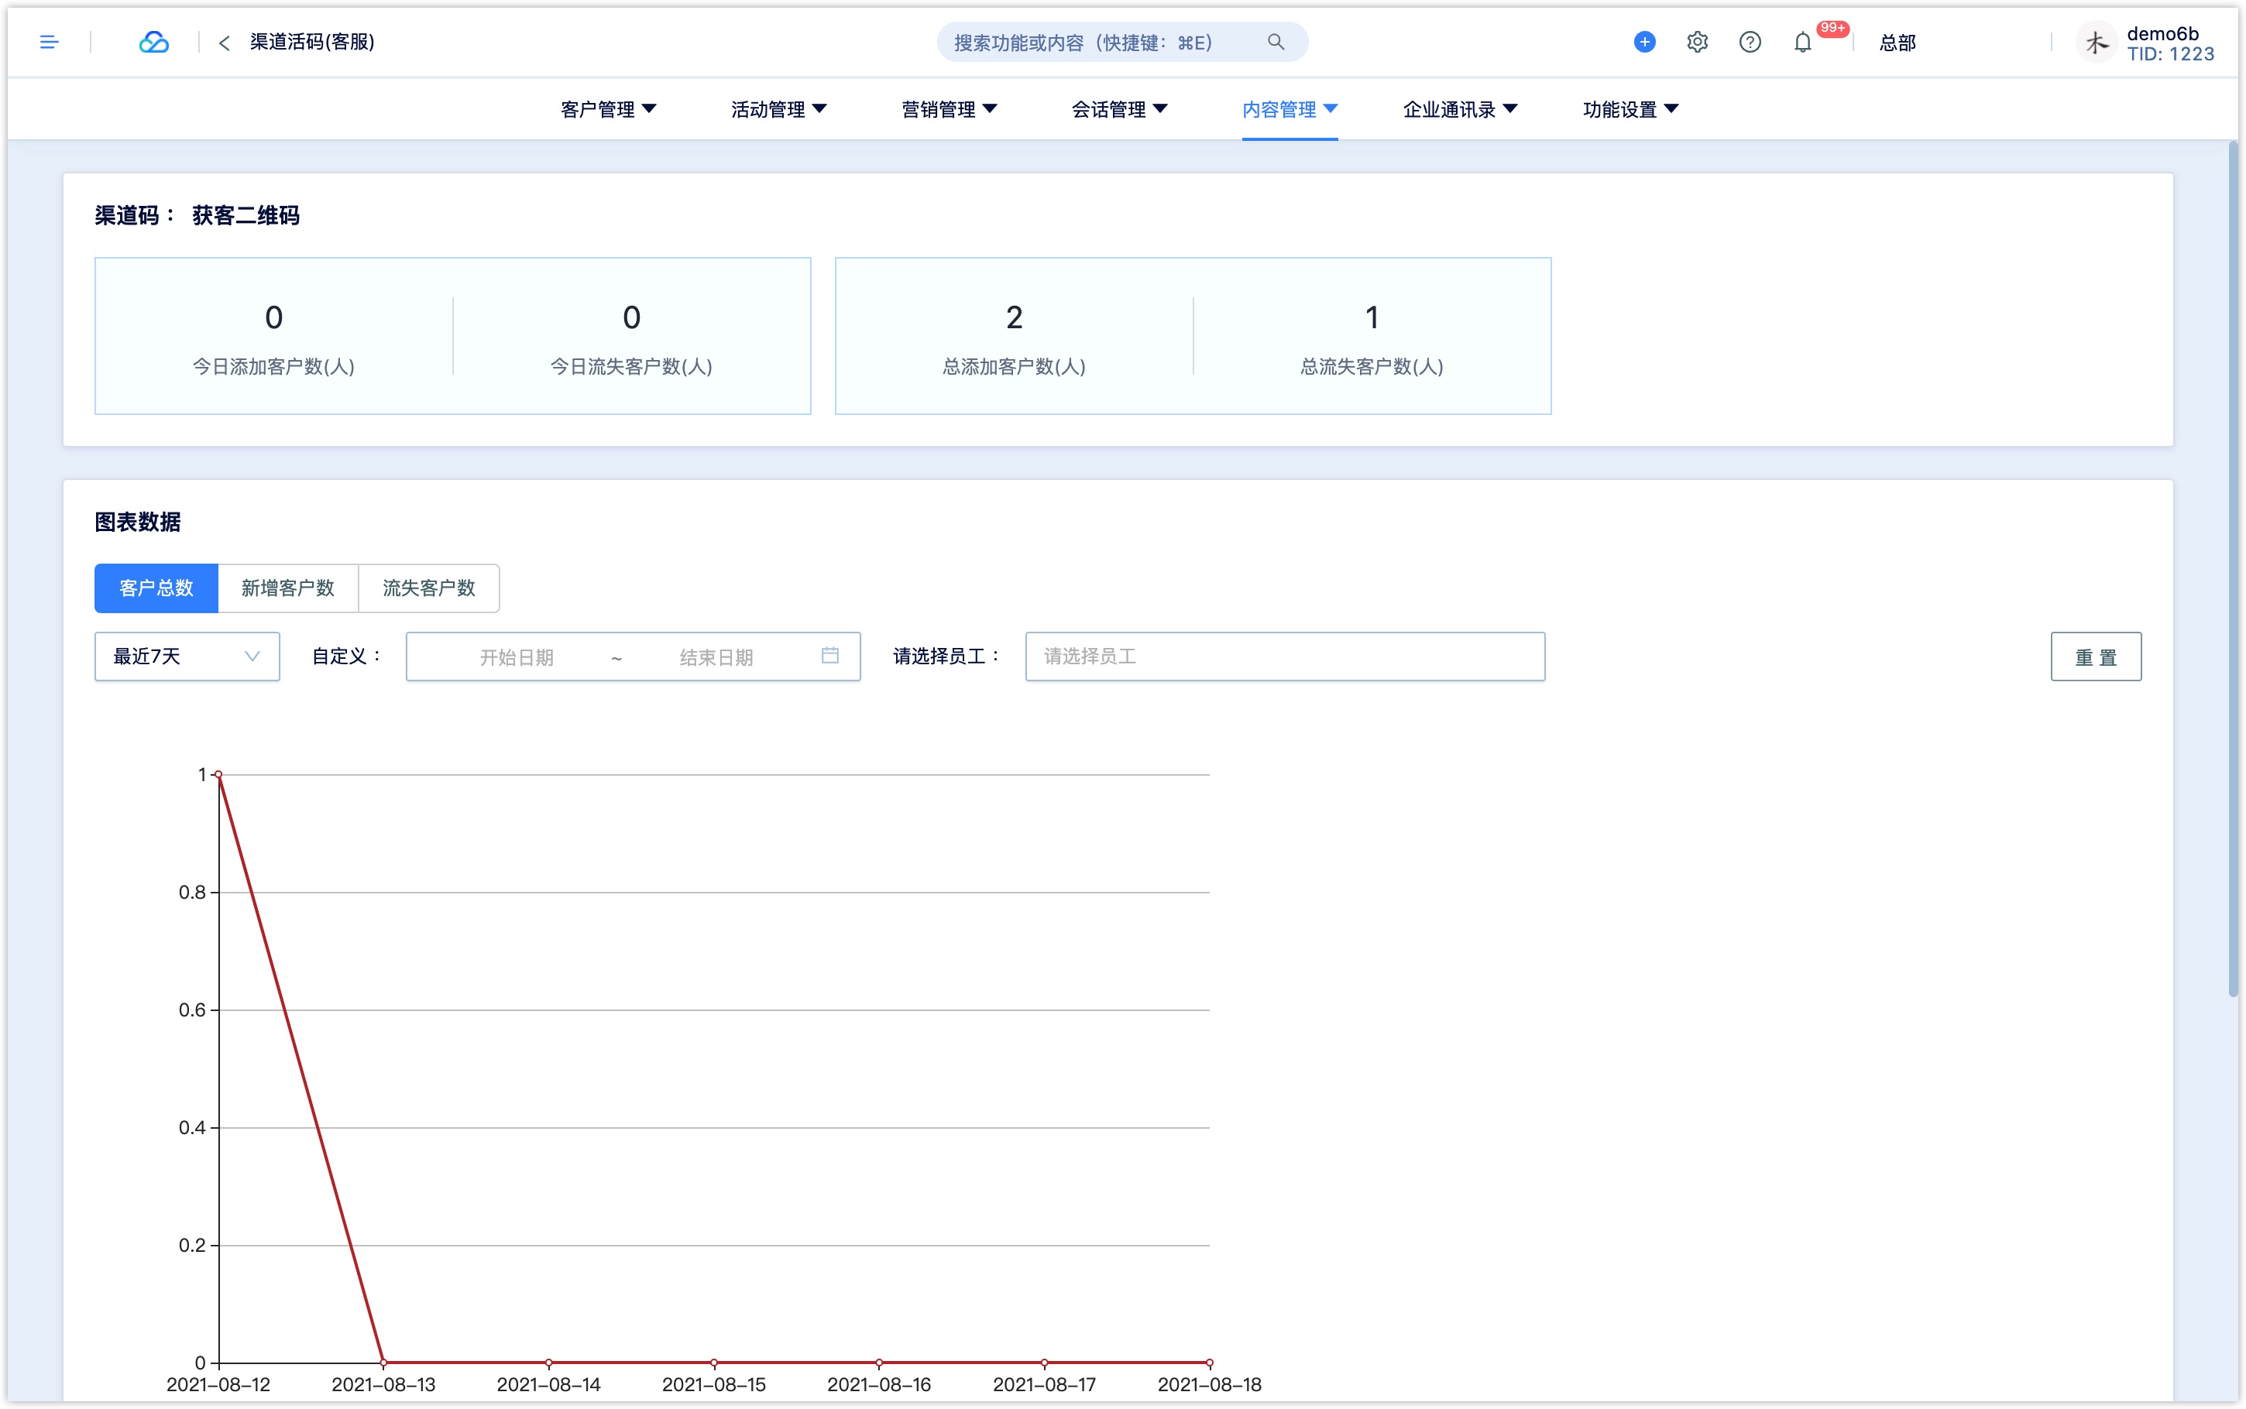Image resolution: width=2246 pixels, height=1409 pixels.
Task: Open the settings gear icon
Action: 1697,42
